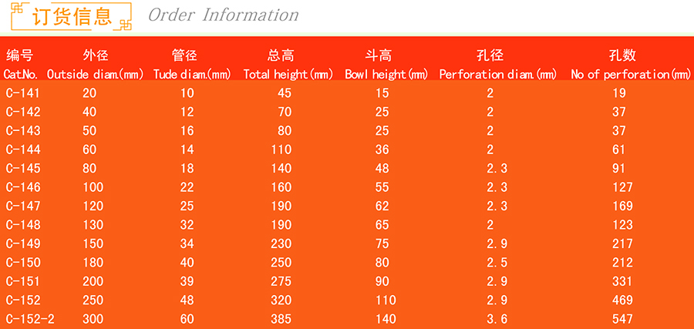The height and width of the screenshot is (329, 694).
Task: Click the perforation diameter value 3.6
Action: 497,319
